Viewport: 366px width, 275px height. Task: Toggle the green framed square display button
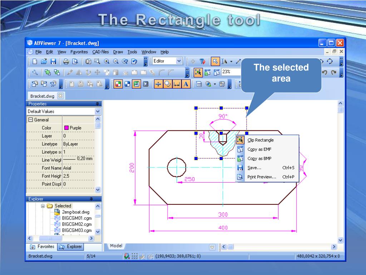pos(136,84)
